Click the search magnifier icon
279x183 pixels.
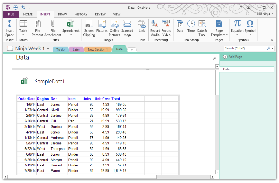pyautogui.click(x=268, y=48)
